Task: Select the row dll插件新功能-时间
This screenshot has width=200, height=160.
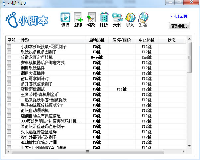Action: click(x=96, y=142)
